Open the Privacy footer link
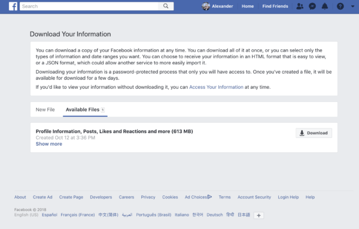 [x=148, y=197]
